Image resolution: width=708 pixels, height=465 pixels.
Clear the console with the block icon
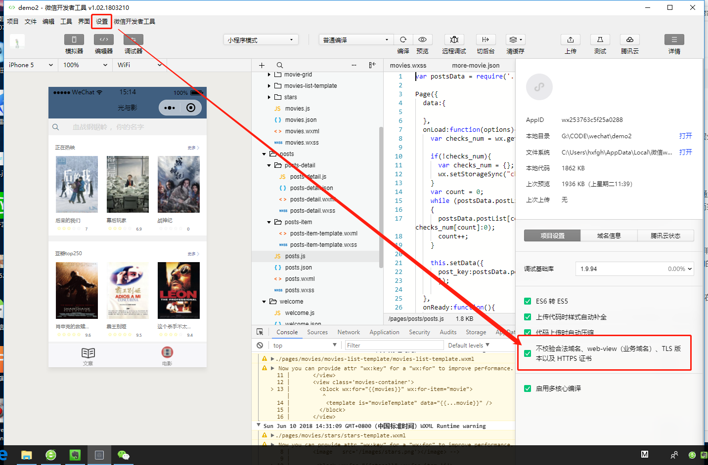260,345
